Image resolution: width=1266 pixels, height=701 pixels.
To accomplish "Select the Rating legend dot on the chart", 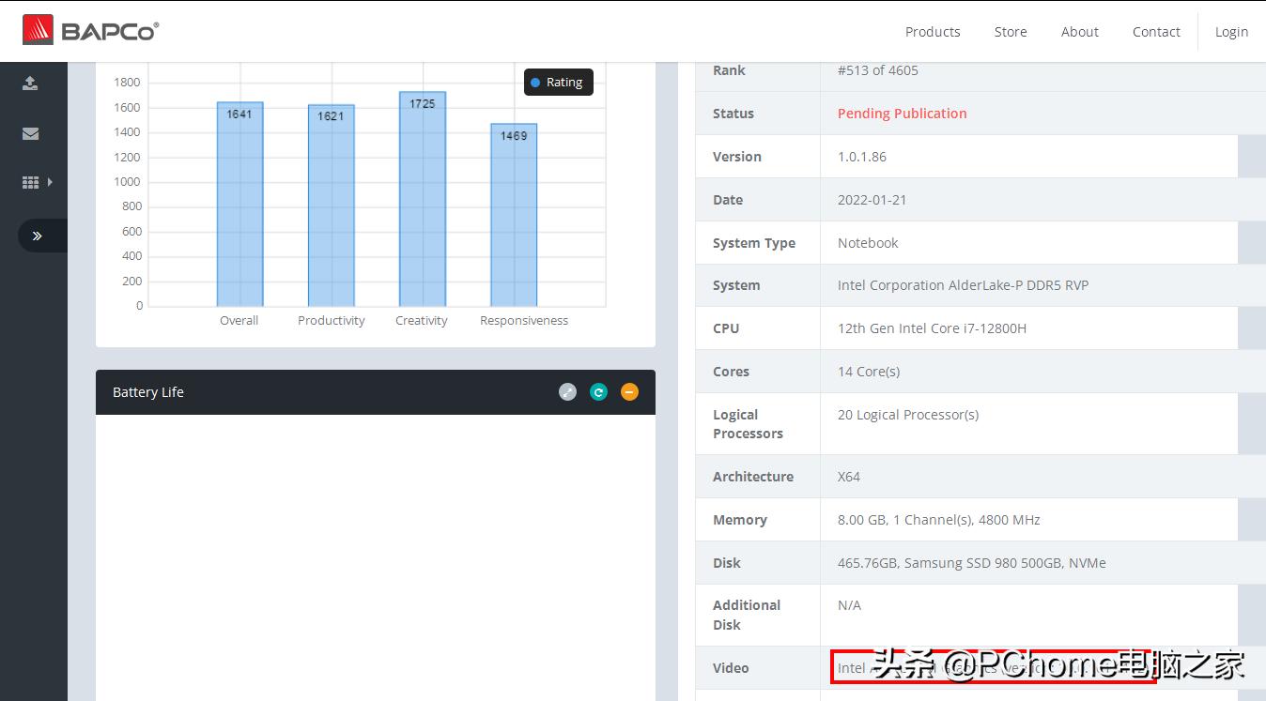I will pos(533,82).
